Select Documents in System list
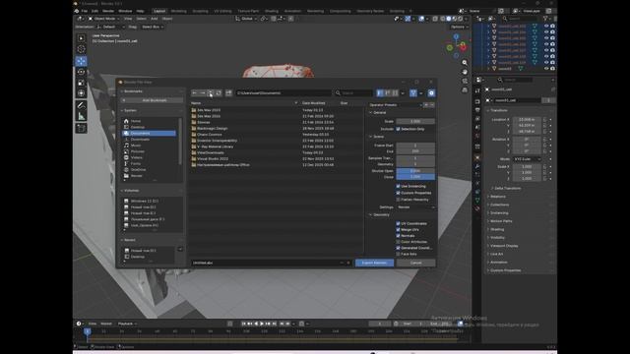Image resolution: width=630 pixels, height=354 pixels. coord(149,134)
